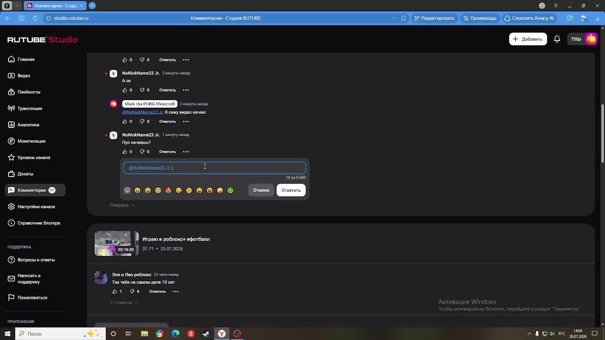
Task: Open File Explorer from taskbar
Action: (145, 334)
